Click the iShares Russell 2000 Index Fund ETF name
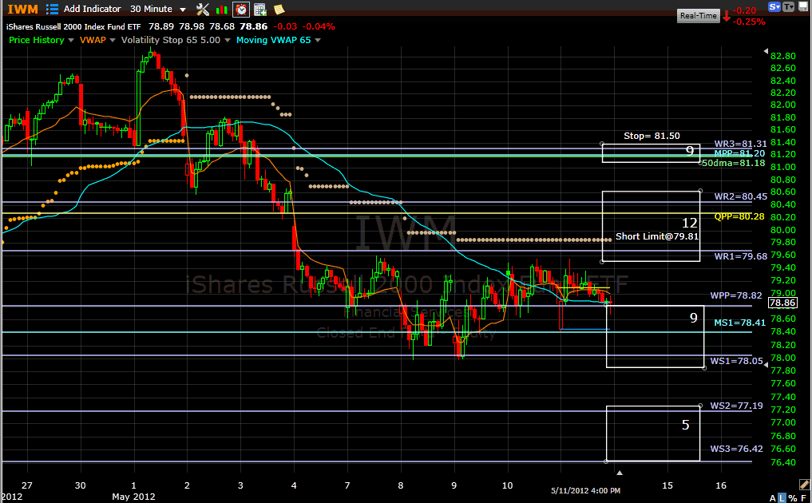This screenshot has width=812, height=503. coord(73,26)
